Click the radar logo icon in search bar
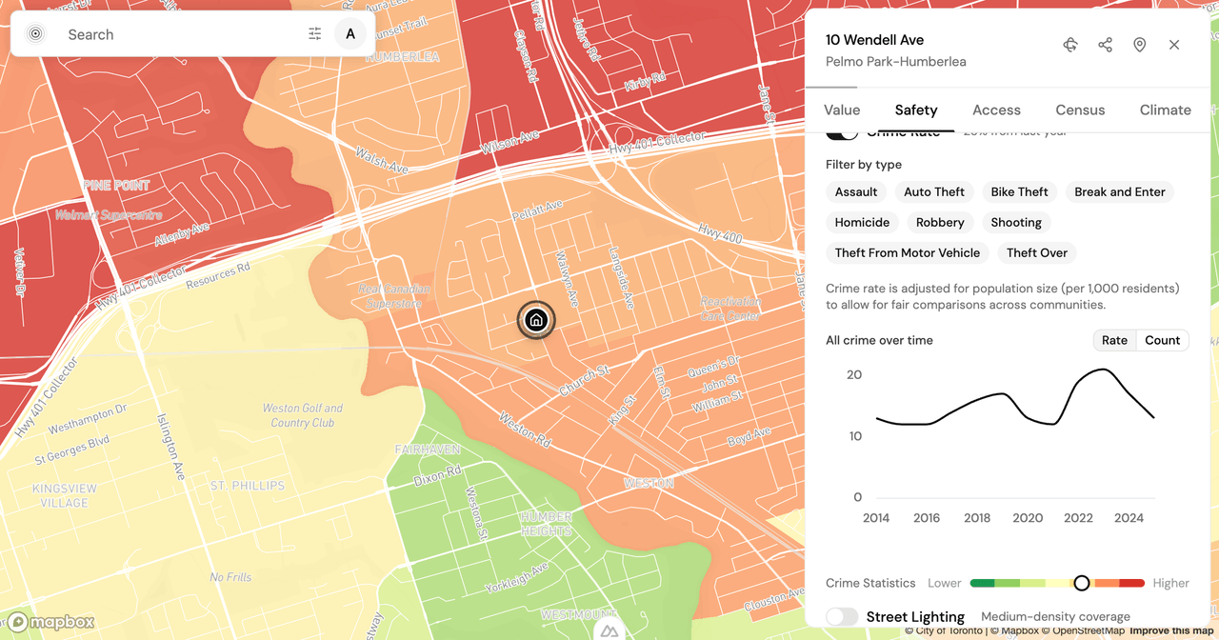This screenshot has height=640, width=1219. click(x=35, y=34)
